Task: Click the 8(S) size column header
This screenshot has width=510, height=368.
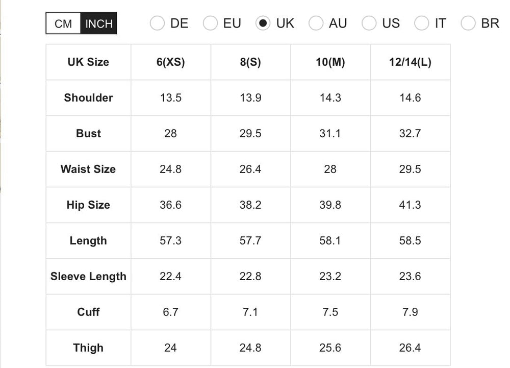Action: click(x=250, y=62)
